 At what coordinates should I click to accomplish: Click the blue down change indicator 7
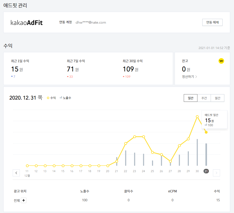[13, 77]
